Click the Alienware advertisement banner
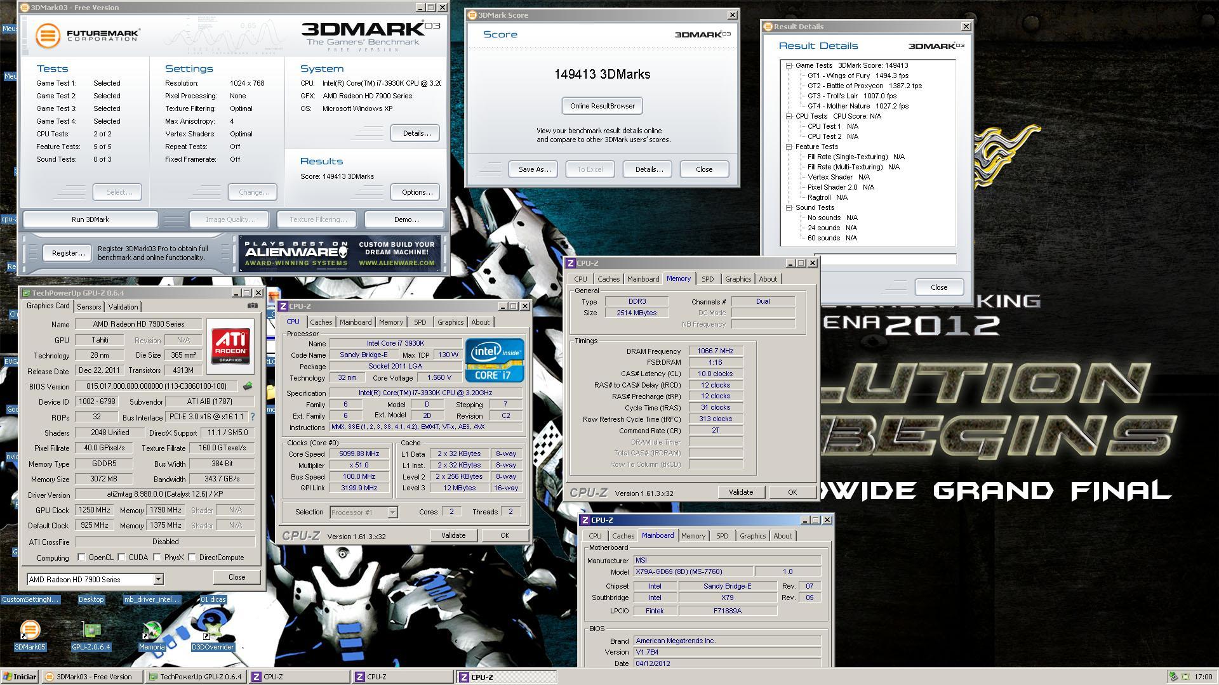Viewport: 1219px width, 685px height. pyautogui.click(x=340, y=254)
